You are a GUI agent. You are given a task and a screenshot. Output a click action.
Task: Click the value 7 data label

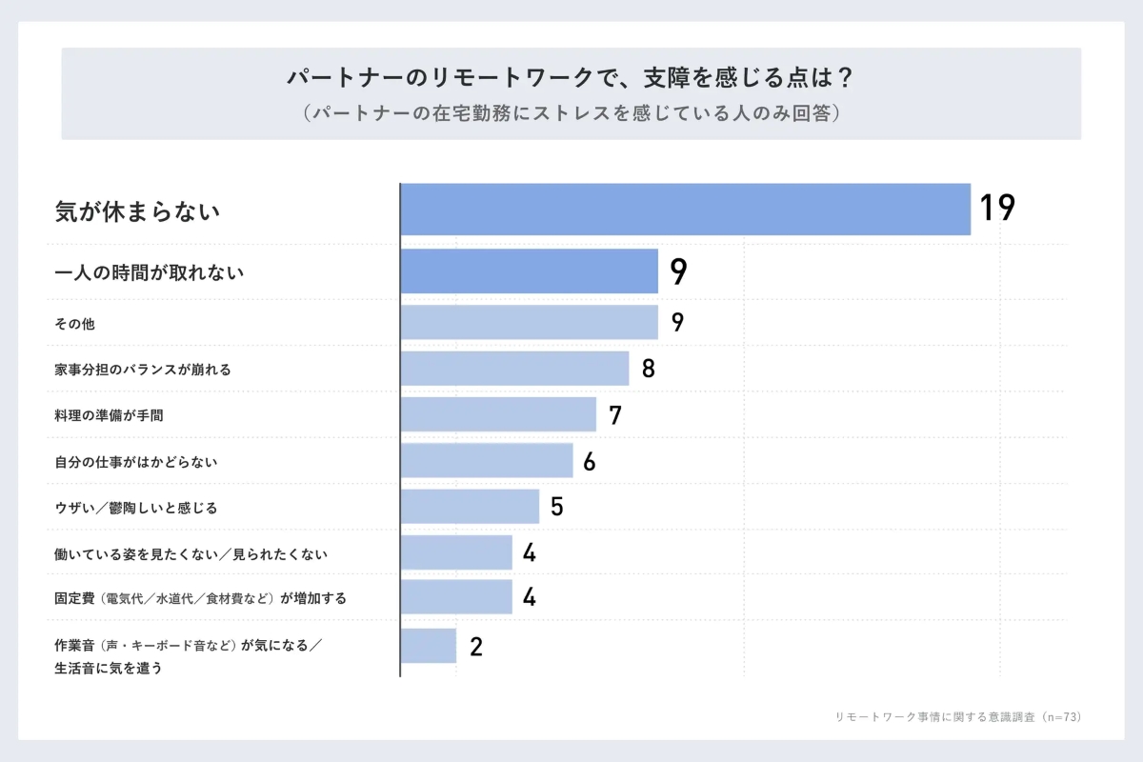click(x=615, y=415)
